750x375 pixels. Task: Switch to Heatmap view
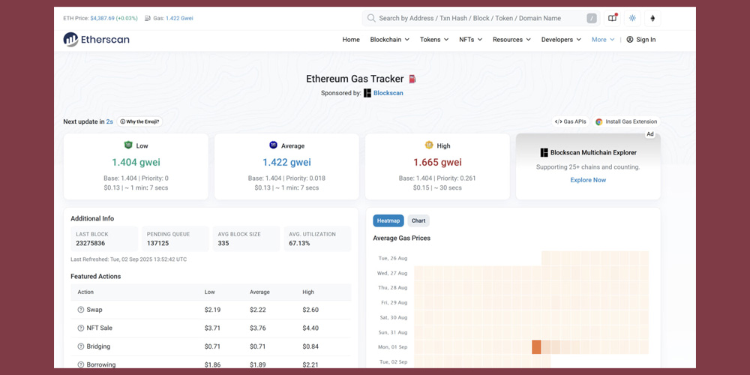[388, 220]
